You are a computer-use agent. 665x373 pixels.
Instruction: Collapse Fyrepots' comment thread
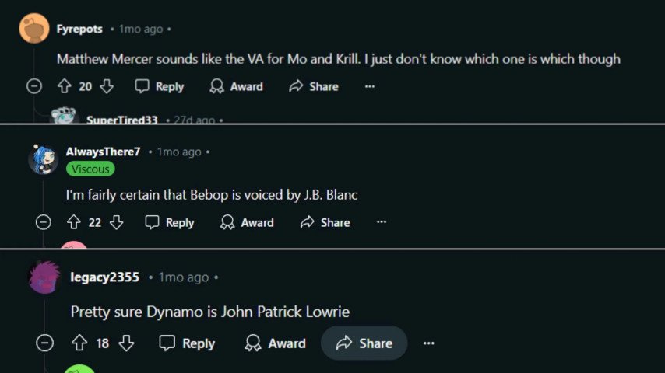tap(34, 86)
